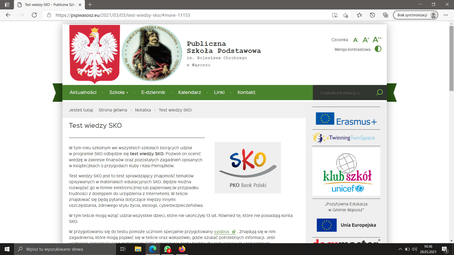Open the E-dziennik menu item
This screenshot has width=454, height=255.
tap(153, 92)
